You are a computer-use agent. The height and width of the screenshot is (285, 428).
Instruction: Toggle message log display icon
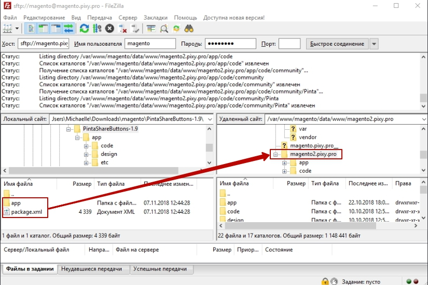coord(31,29)
